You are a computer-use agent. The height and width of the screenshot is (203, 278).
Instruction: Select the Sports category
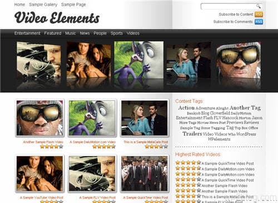coord(117,33)
